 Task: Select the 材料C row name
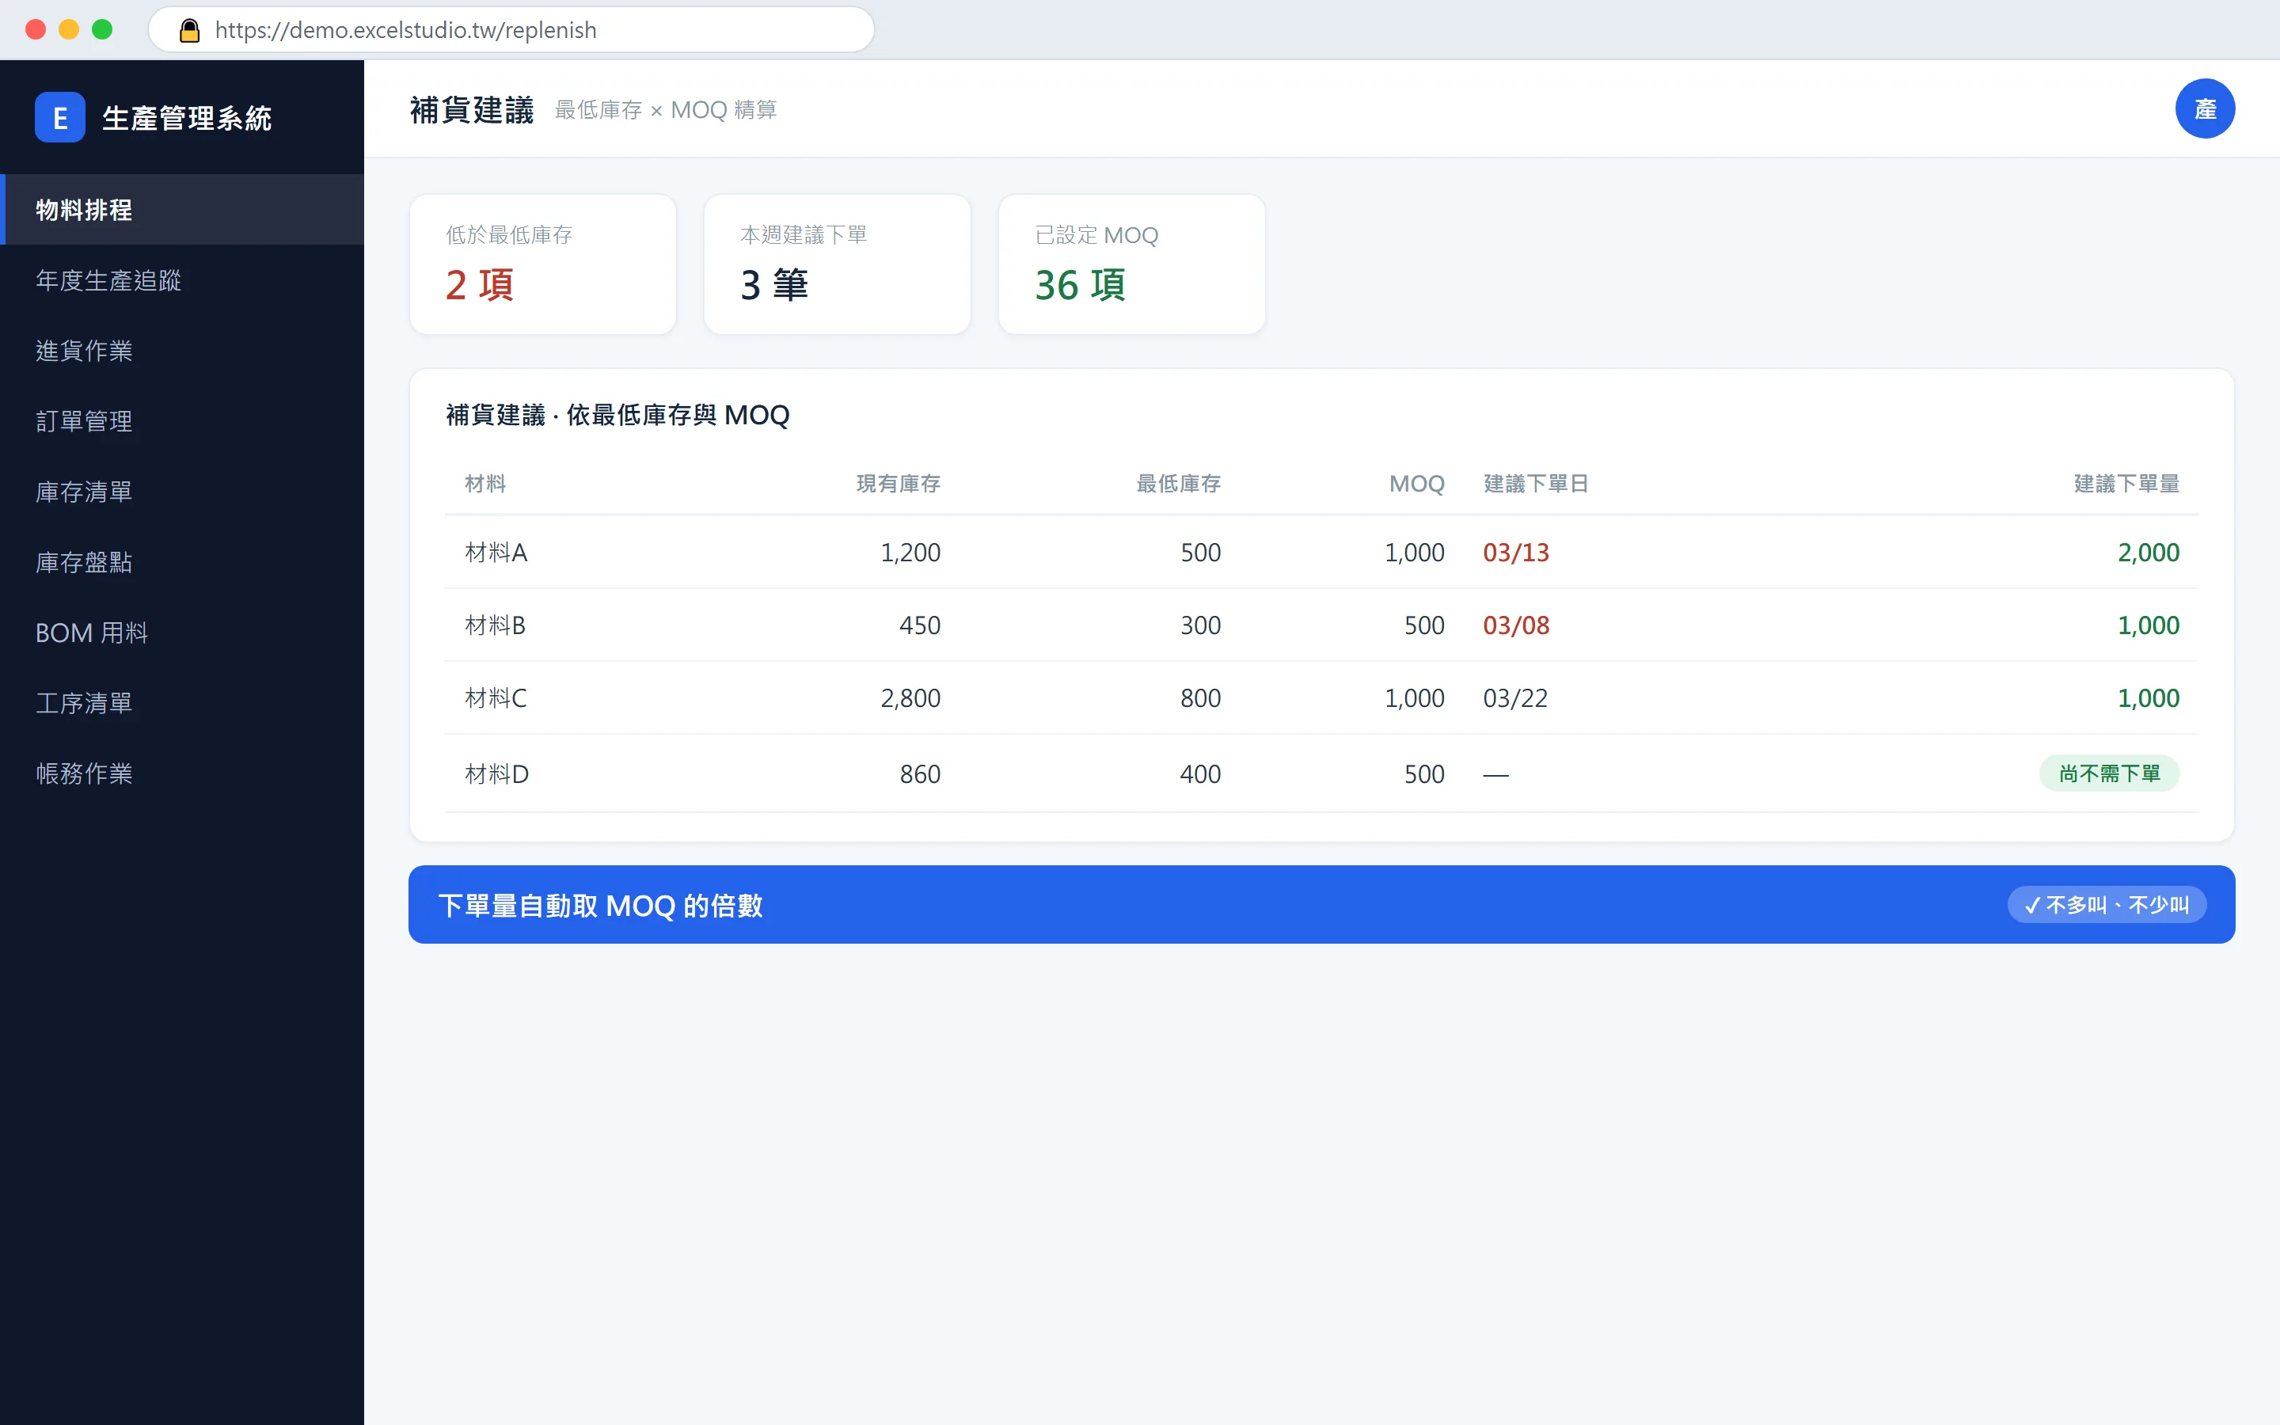[x=496, y=698]
